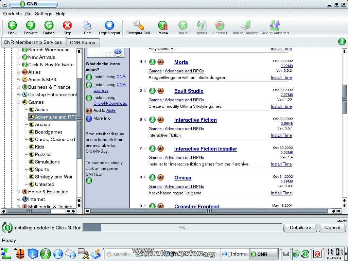Open the Settings menu

point(43,14)
